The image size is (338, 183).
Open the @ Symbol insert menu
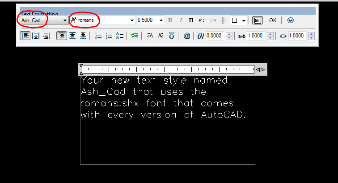(187, 36)
